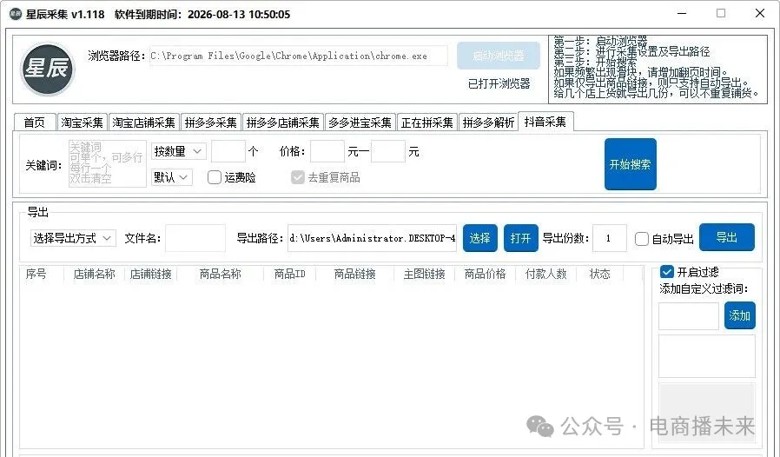
Task: Expand the 默认 sort dropdown
Action: pyautogui.click(x=171, y=177)
